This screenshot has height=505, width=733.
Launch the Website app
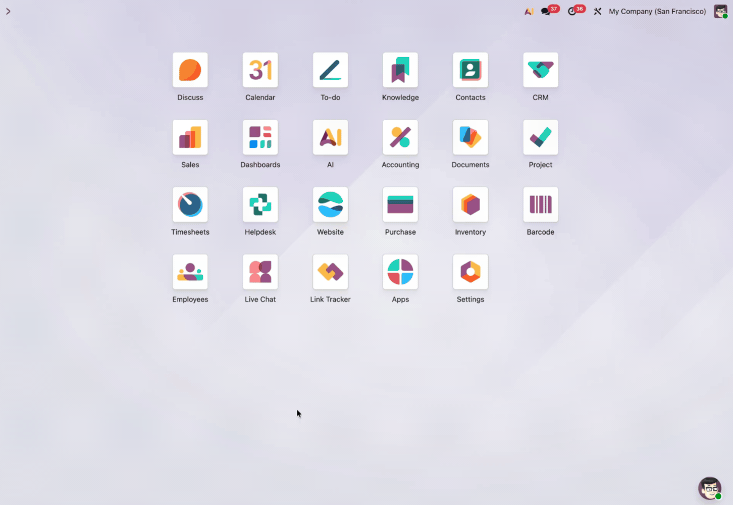point(330,205)
